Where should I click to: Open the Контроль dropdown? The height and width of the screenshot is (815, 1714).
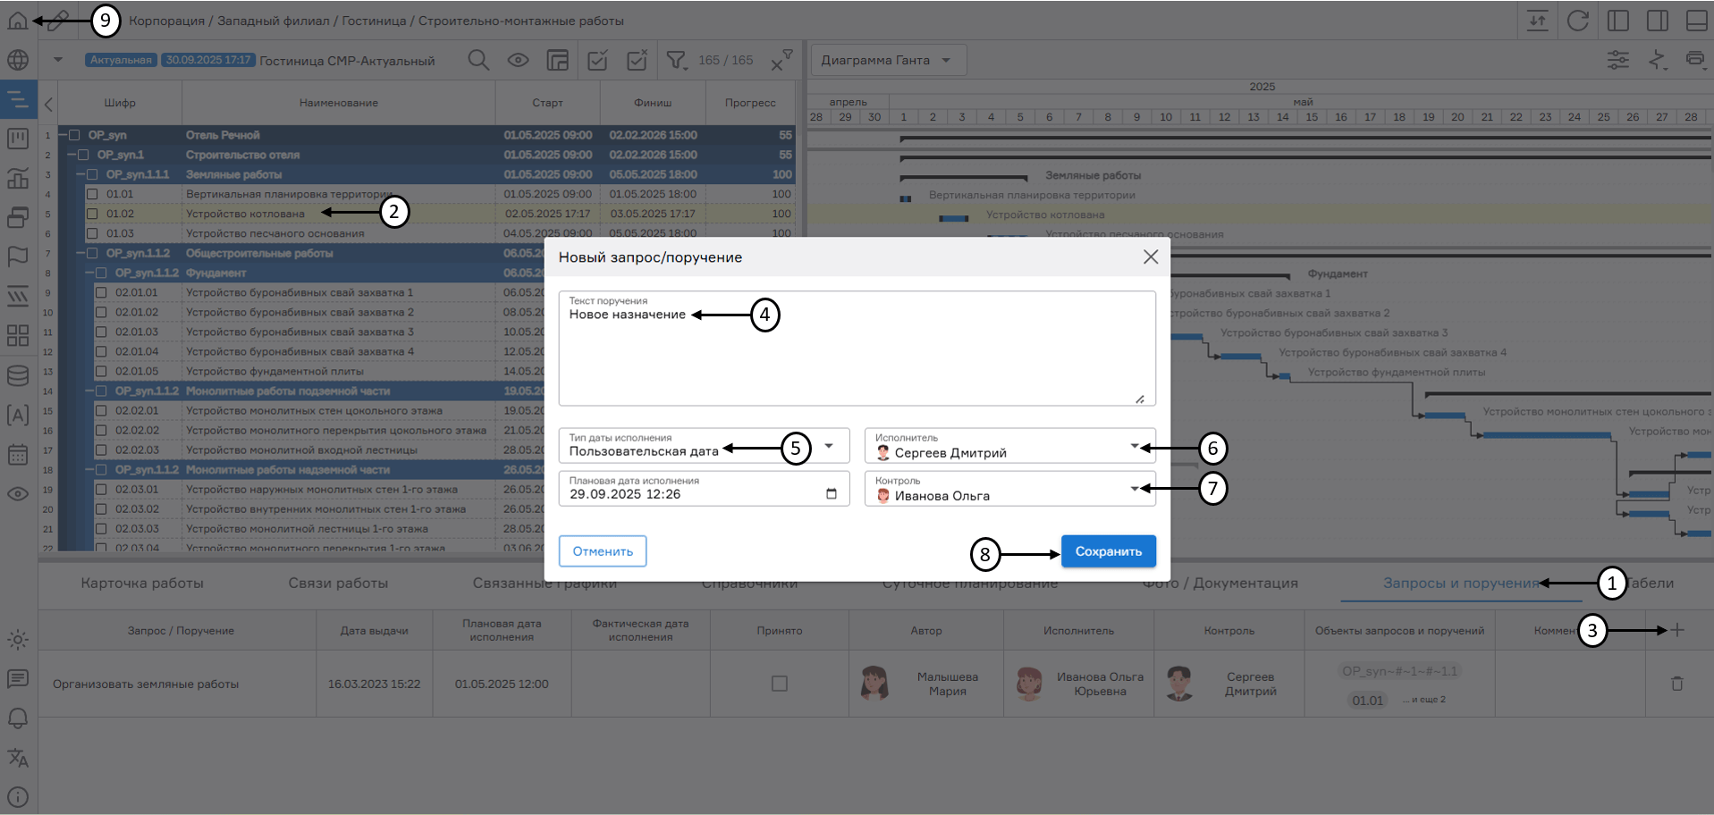click(x=1134, y=489)
